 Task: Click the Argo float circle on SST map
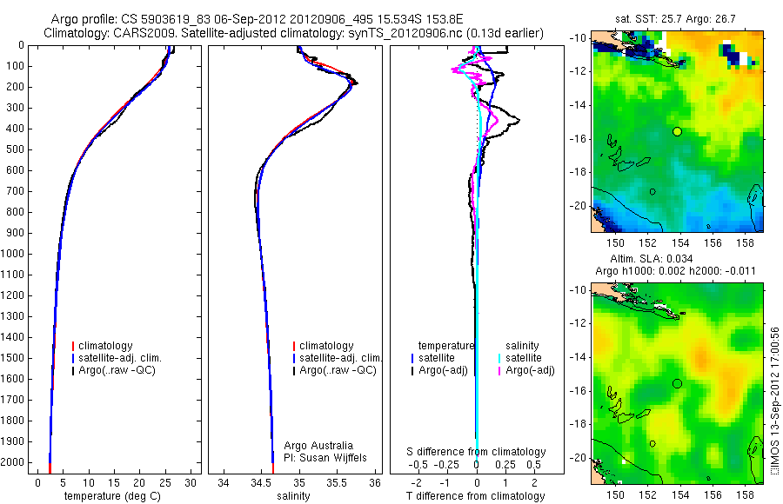(x=677, y=132)
